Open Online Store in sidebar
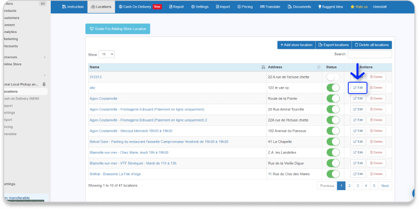Viewport: 419px width, 209px height. tap(12, 64)
